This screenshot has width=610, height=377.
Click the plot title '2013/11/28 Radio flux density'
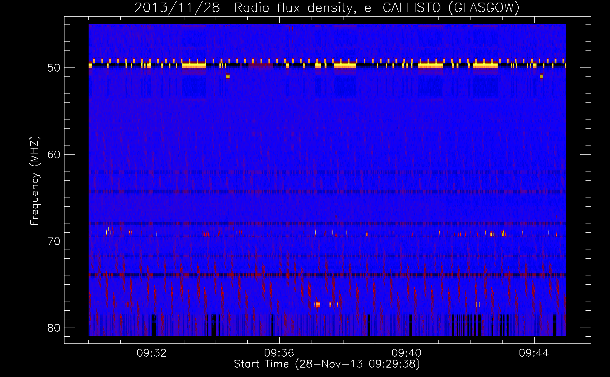click(327, 8)
